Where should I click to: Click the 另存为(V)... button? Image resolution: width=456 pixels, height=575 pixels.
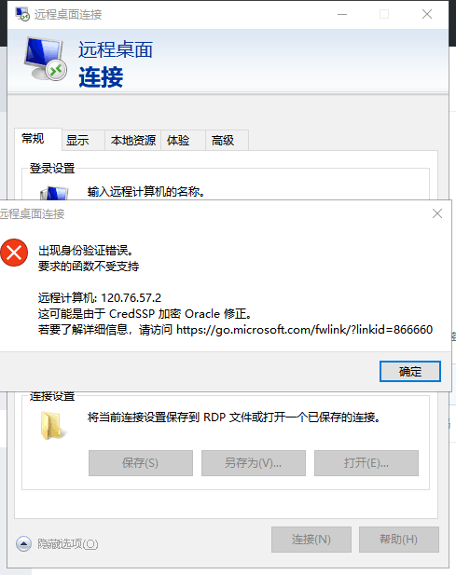(254, 463)
